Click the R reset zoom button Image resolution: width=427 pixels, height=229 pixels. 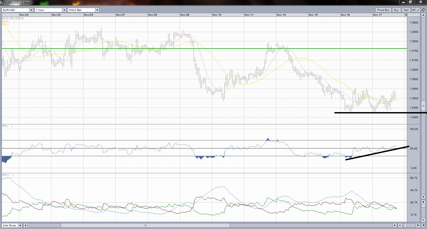pyautogui.click(x=423, y=226)
